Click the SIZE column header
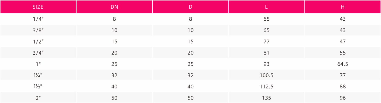 [x=38, y=7]
